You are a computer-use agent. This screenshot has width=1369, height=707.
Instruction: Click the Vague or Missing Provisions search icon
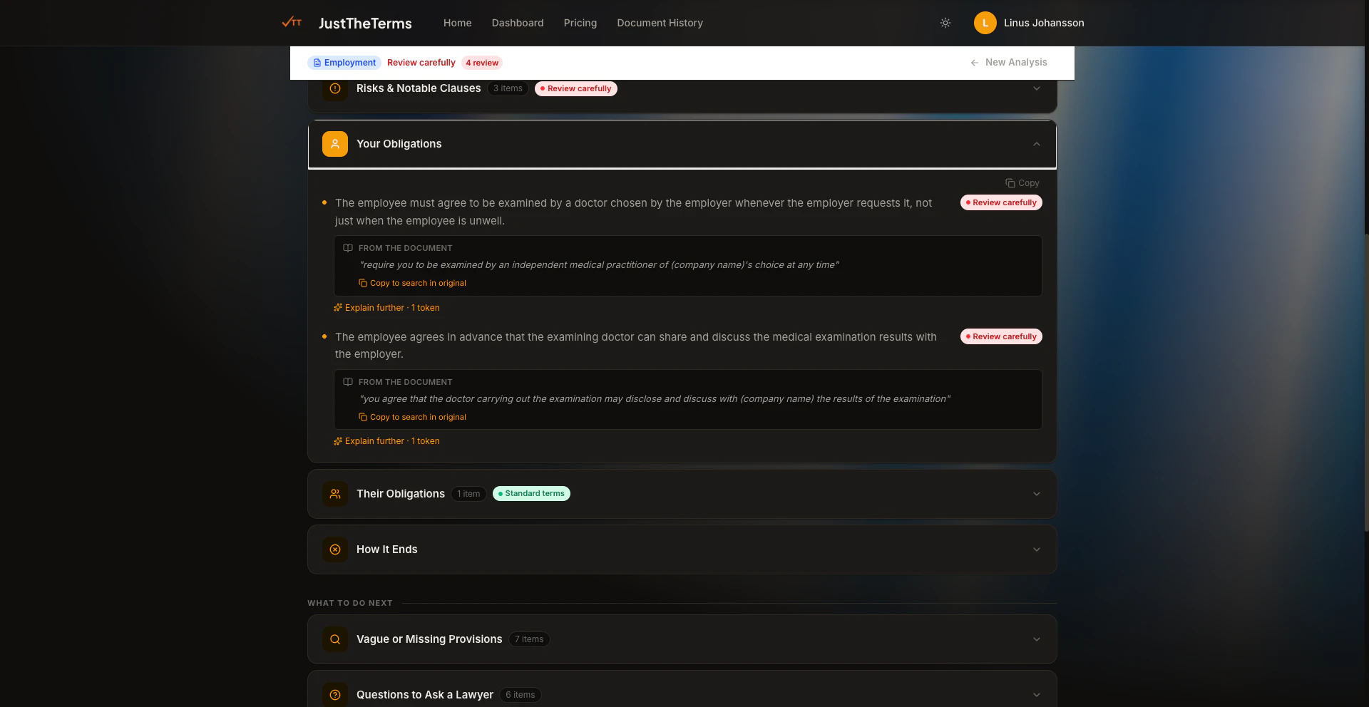coord(335,639)
